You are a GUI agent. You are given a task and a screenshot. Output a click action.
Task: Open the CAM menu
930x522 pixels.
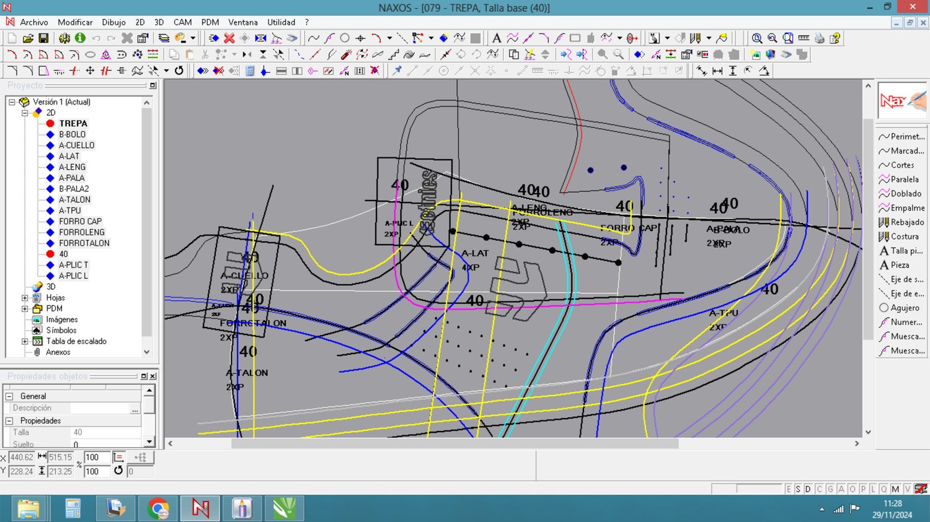click(x=182, y=22)
